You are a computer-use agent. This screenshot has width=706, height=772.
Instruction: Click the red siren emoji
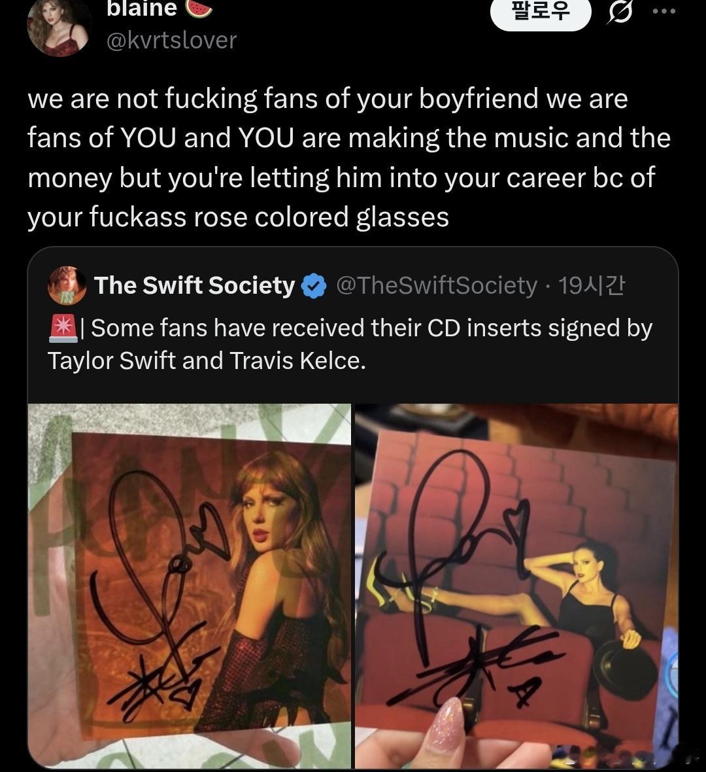pos(63,328)
